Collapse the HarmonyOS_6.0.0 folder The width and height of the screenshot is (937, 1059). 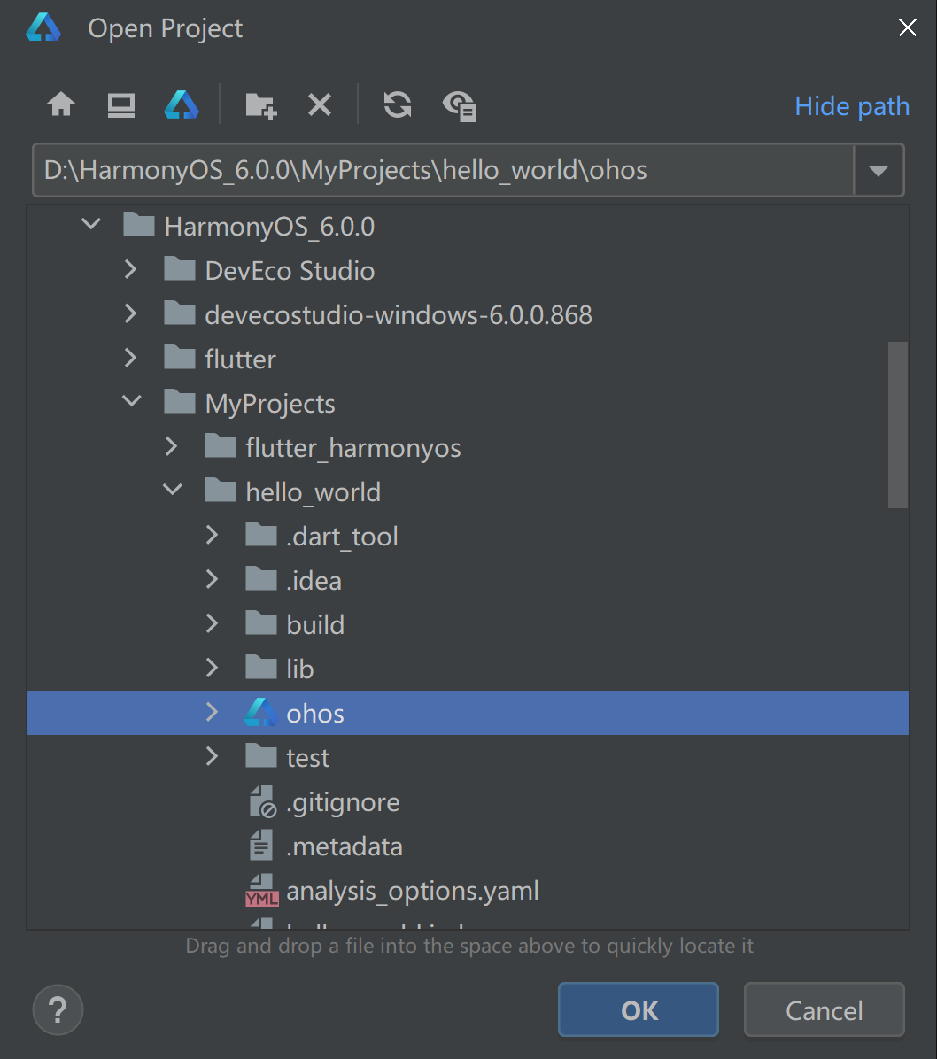(x=91, y=223)
